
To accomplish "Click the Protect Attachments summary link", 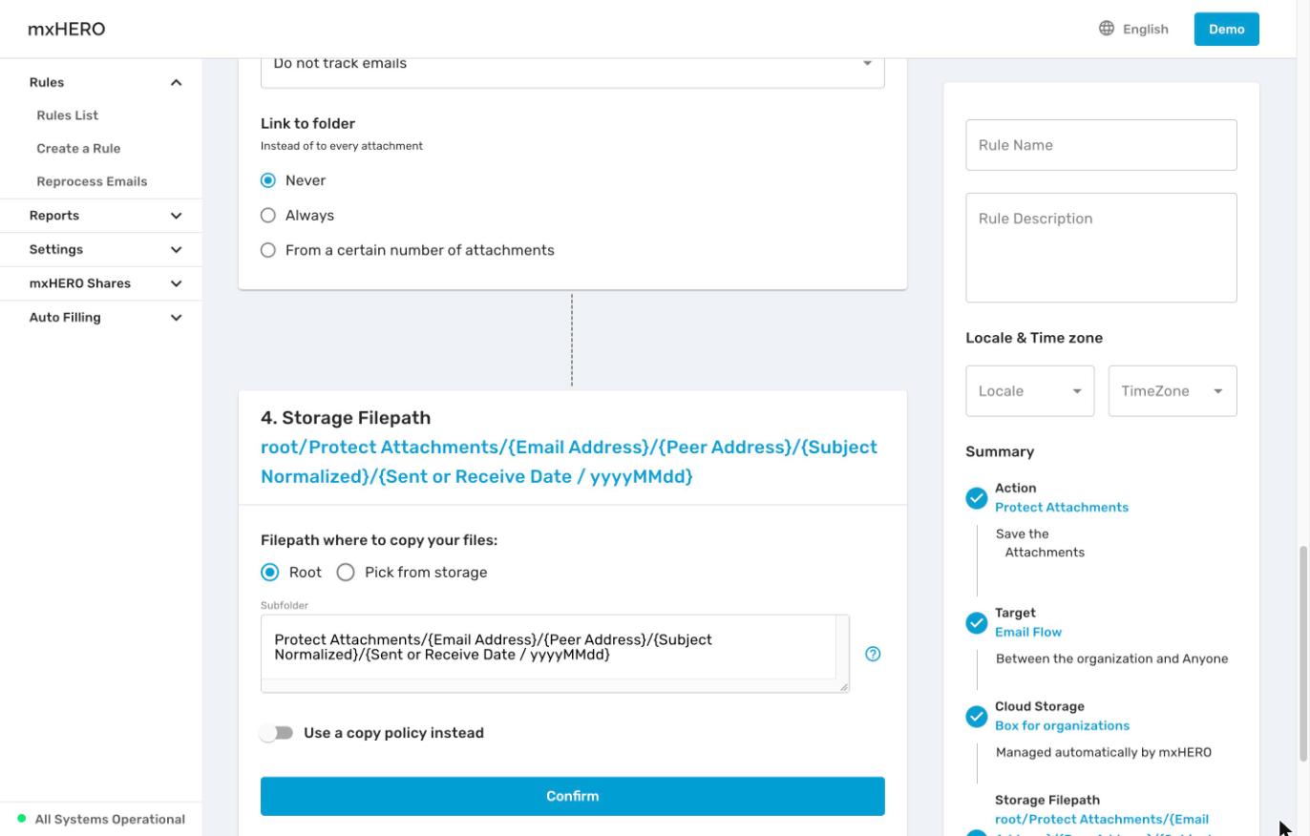I will coord(1061,507).
